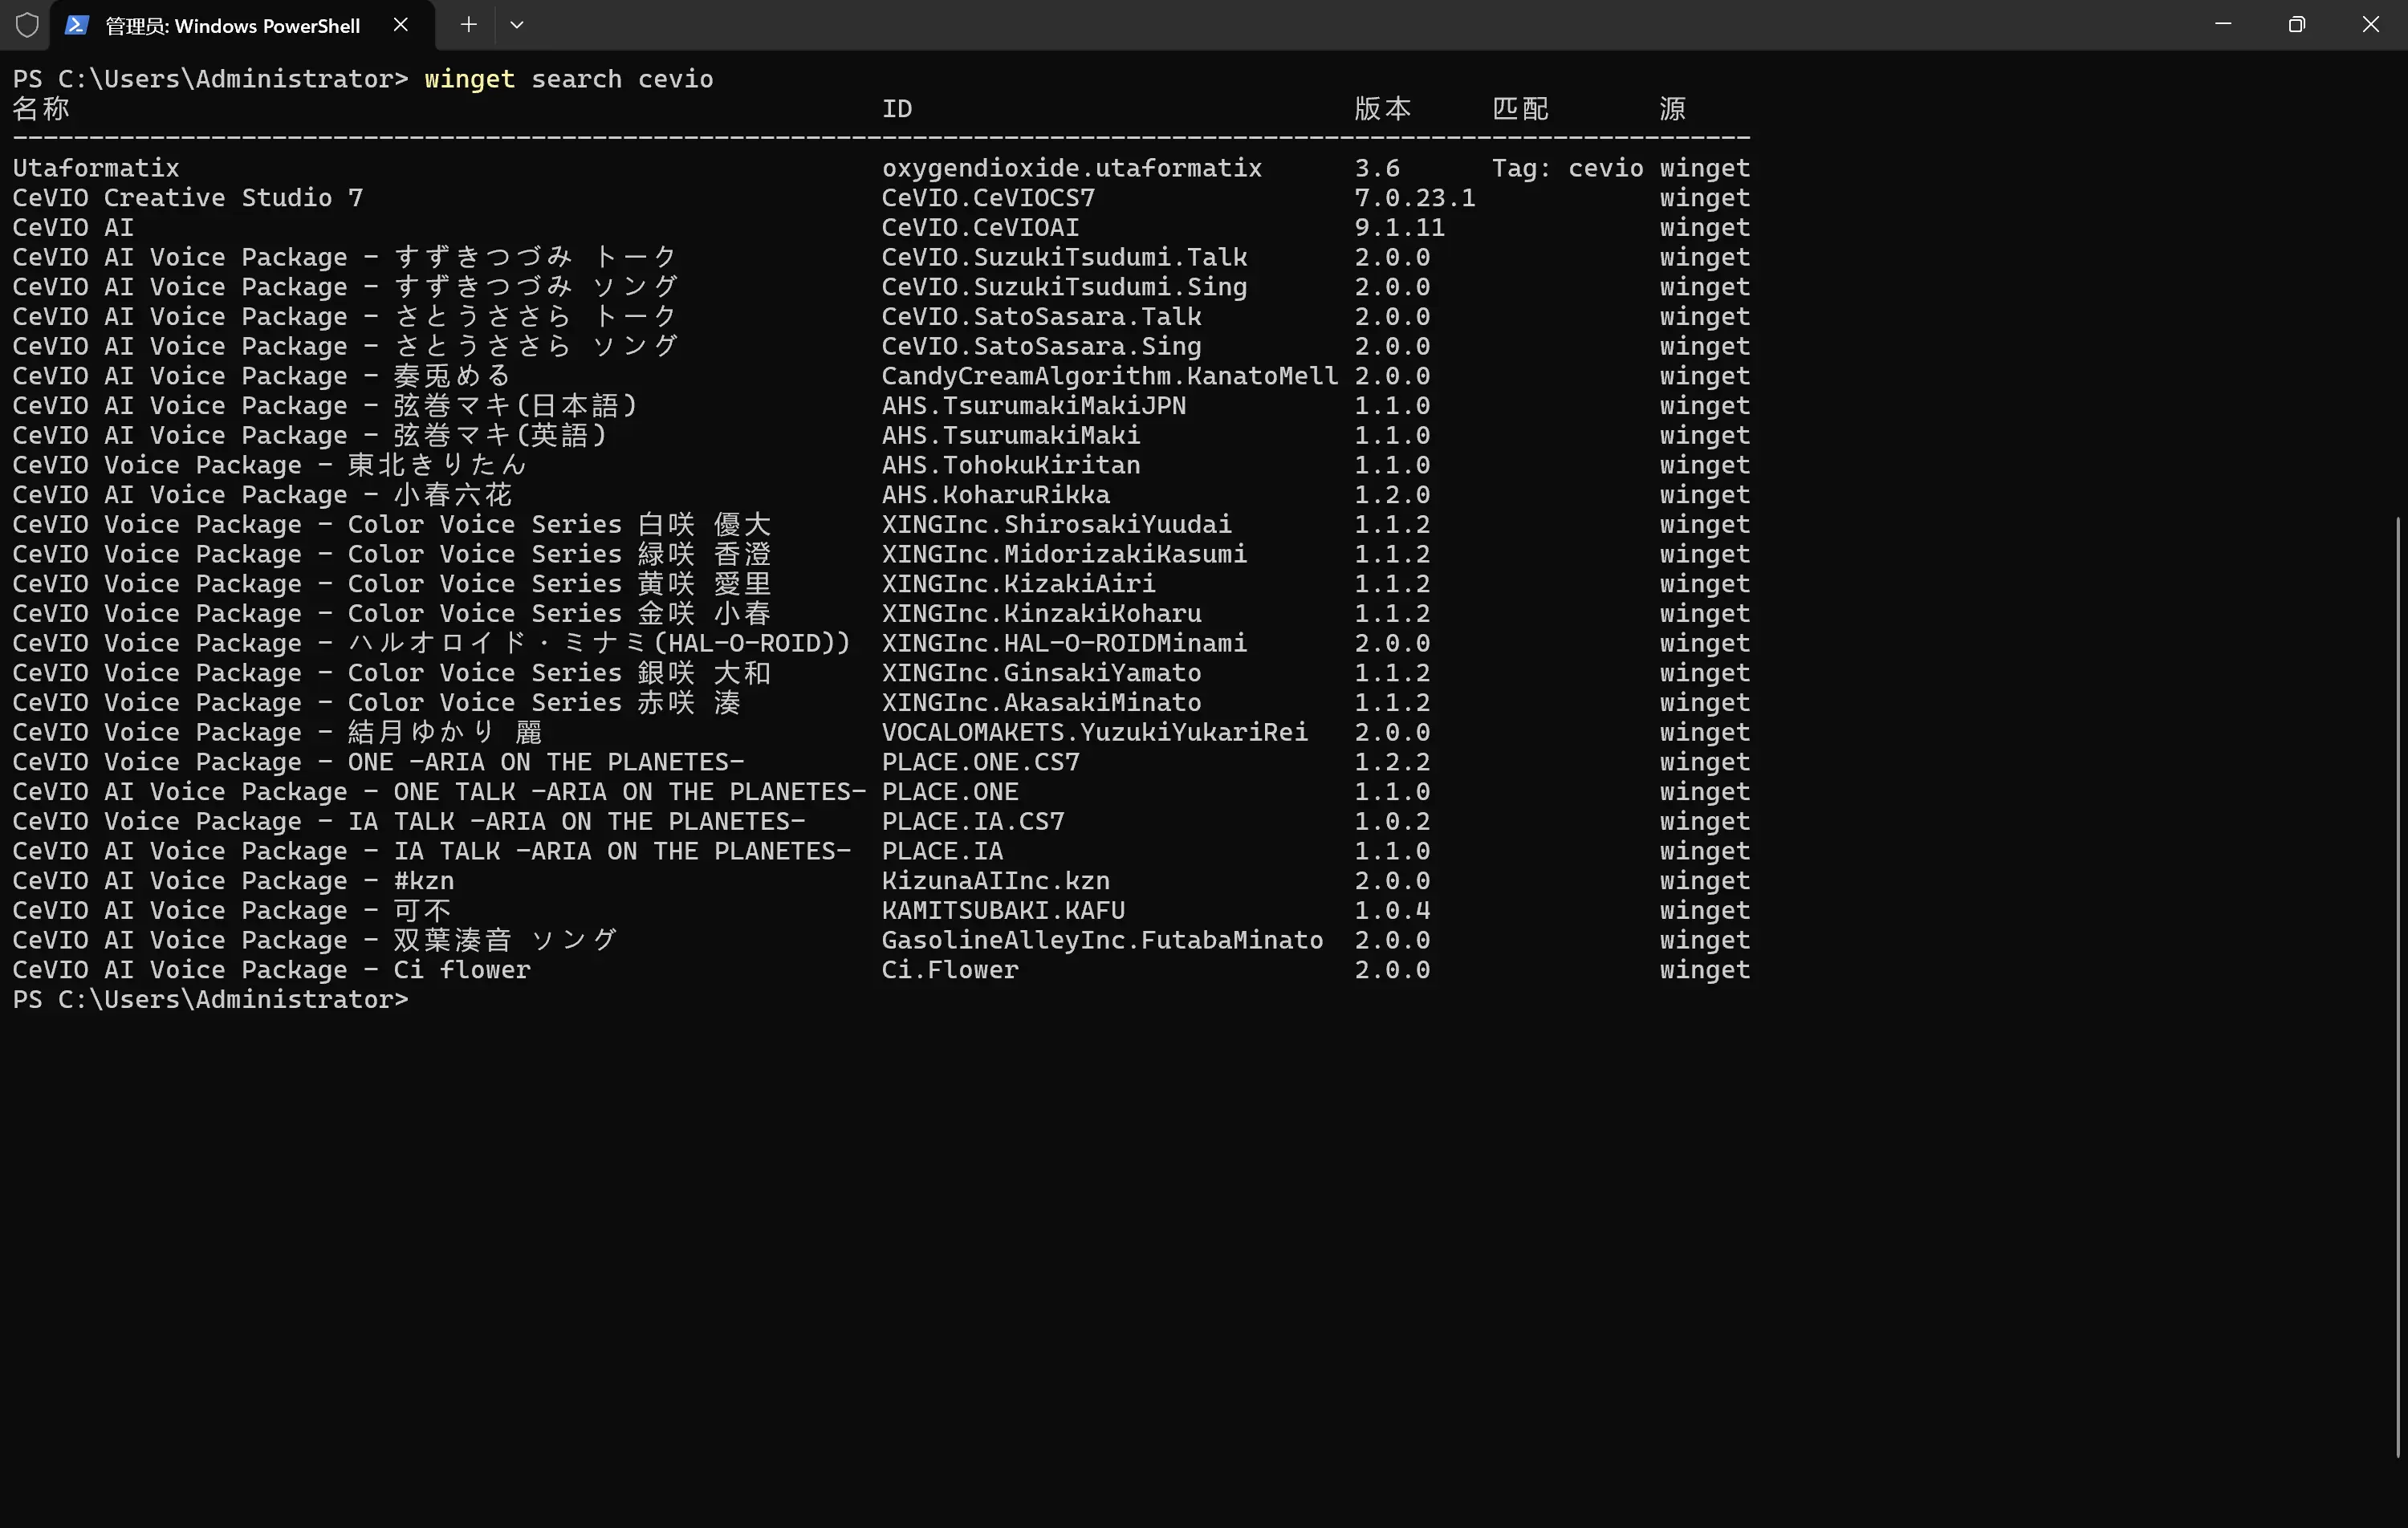Click the 版本 column header
The height and width of the screenshot is (1528, 2408).
coord(1383,108)
